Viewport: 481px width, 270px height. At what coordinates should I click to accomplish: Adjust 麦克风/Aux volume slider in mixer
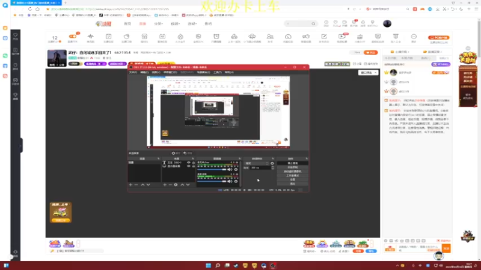[x=212, y=170]
